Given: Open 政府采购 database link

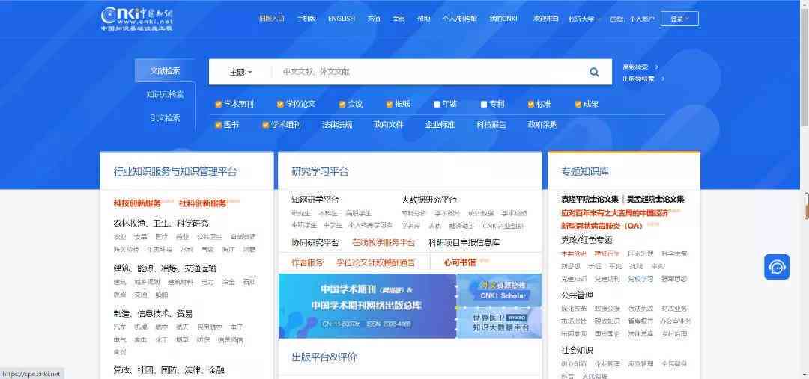Looking at the screenshot, I should pos(543,125).
